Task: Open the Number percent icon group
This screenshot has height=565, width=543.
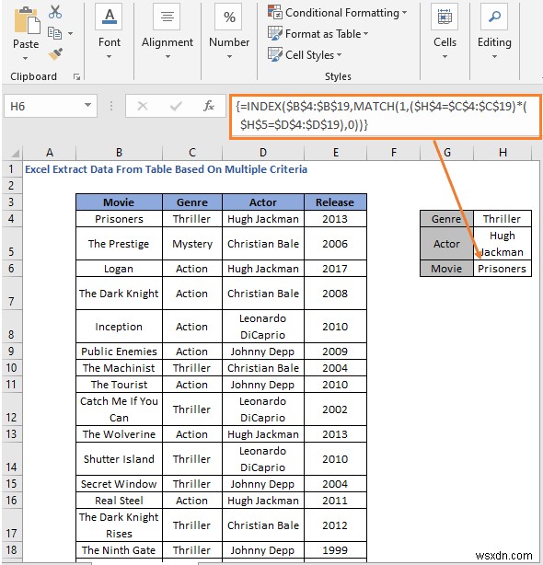Action: click(x=229, y=17)
